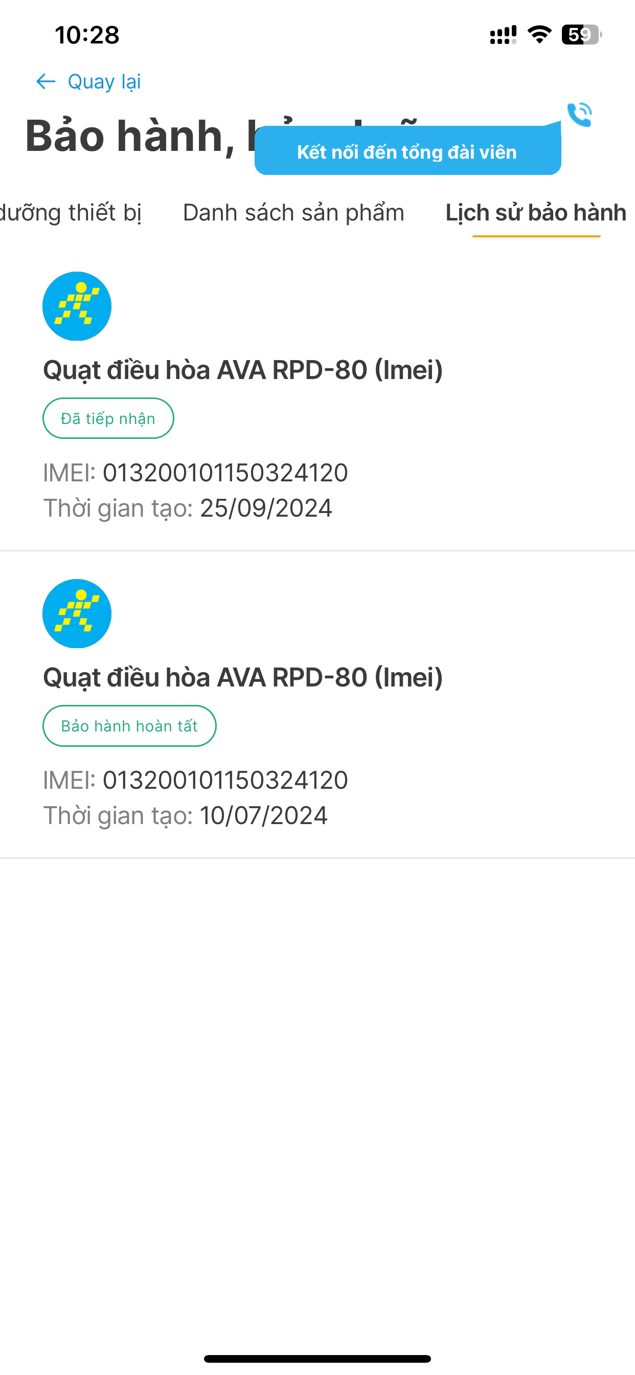Switch to "Danh sách sản phẩm" tab
This screenshot has height=1375, width=635.
click(293, 212)
